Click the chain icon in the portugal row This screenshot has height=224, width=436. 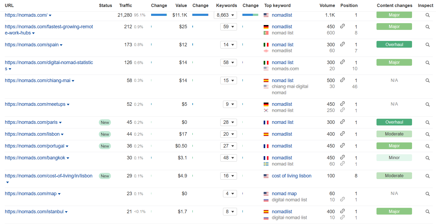coord(342,145)
